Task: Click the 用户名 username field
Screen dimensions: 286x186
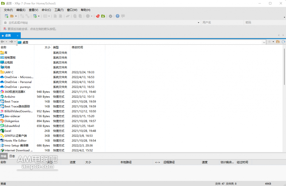Action: point(222,22)
